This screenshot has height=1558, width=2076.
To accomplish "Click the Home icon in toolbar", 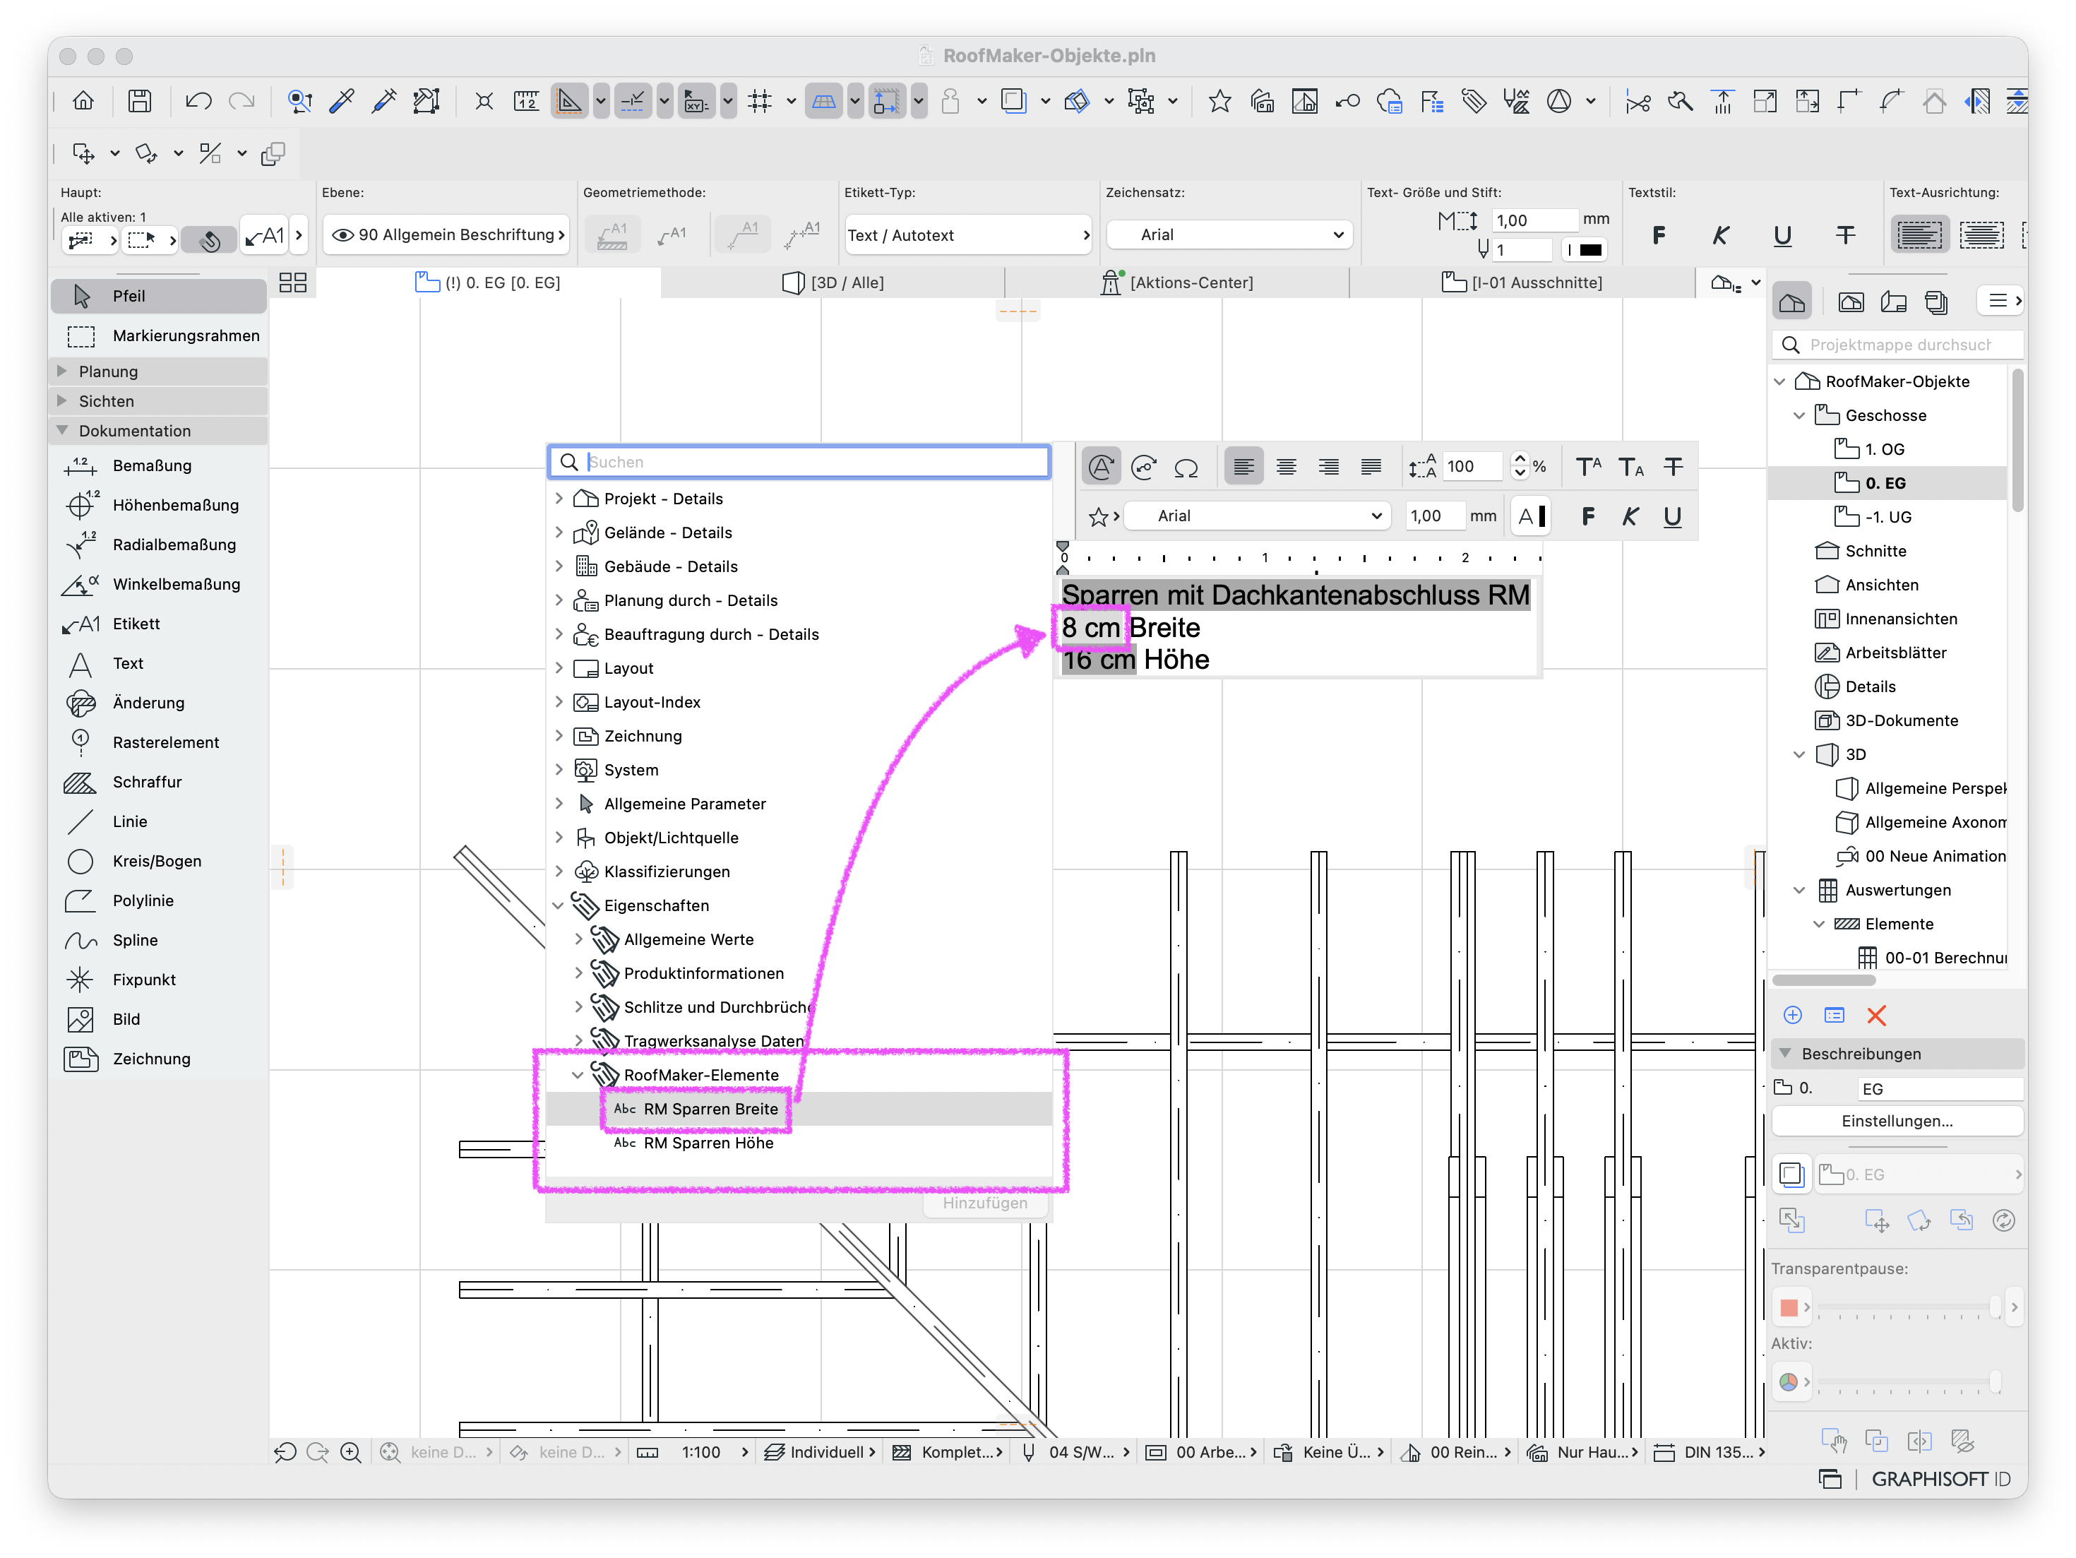I will (83, 100).
